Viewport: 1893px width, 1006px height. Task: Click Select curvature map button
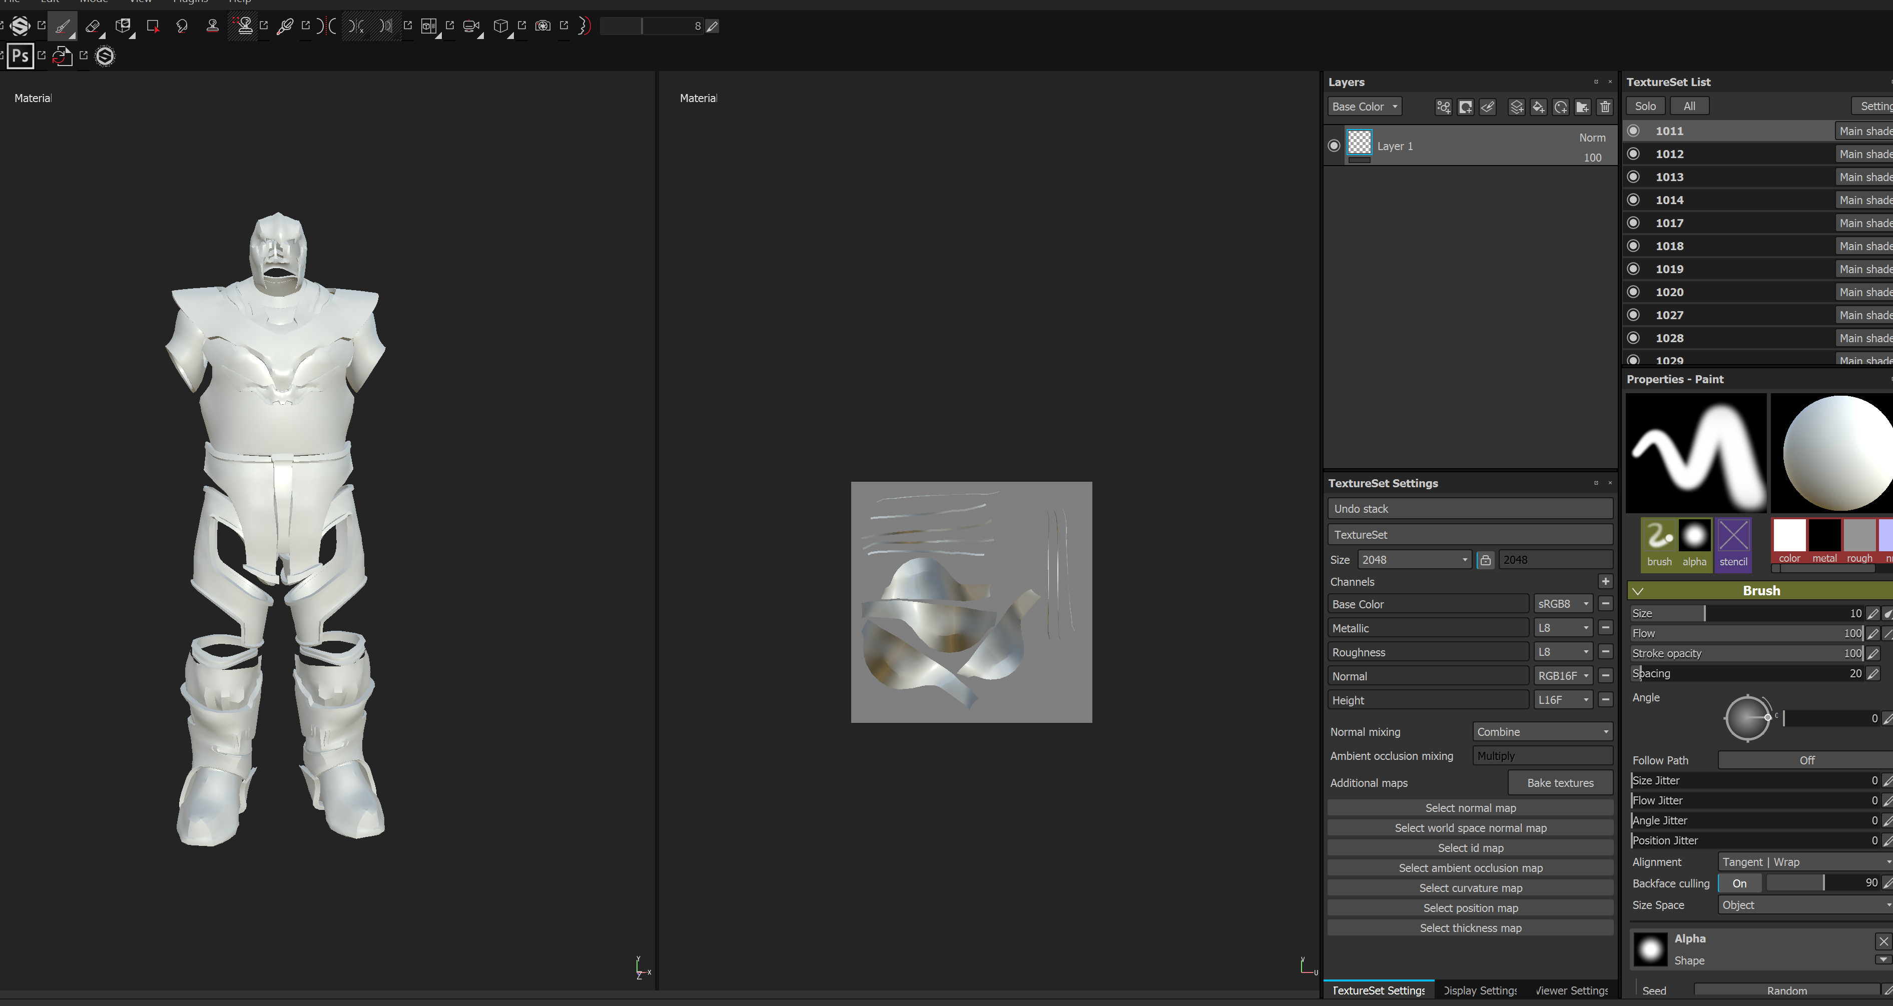[1471, 888]
